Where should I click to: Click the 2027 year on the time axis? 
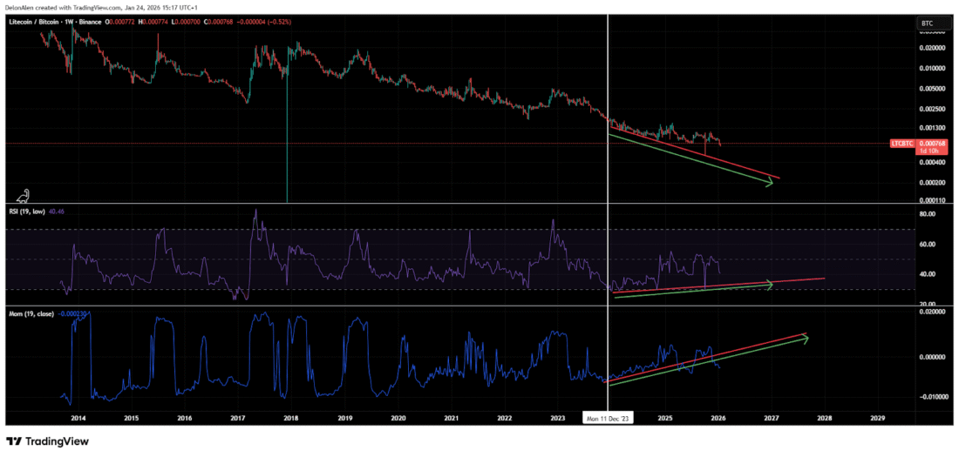point(772,419)
